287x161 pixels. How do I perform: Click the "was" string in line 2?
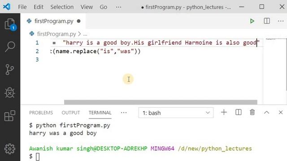click(126, 51)
